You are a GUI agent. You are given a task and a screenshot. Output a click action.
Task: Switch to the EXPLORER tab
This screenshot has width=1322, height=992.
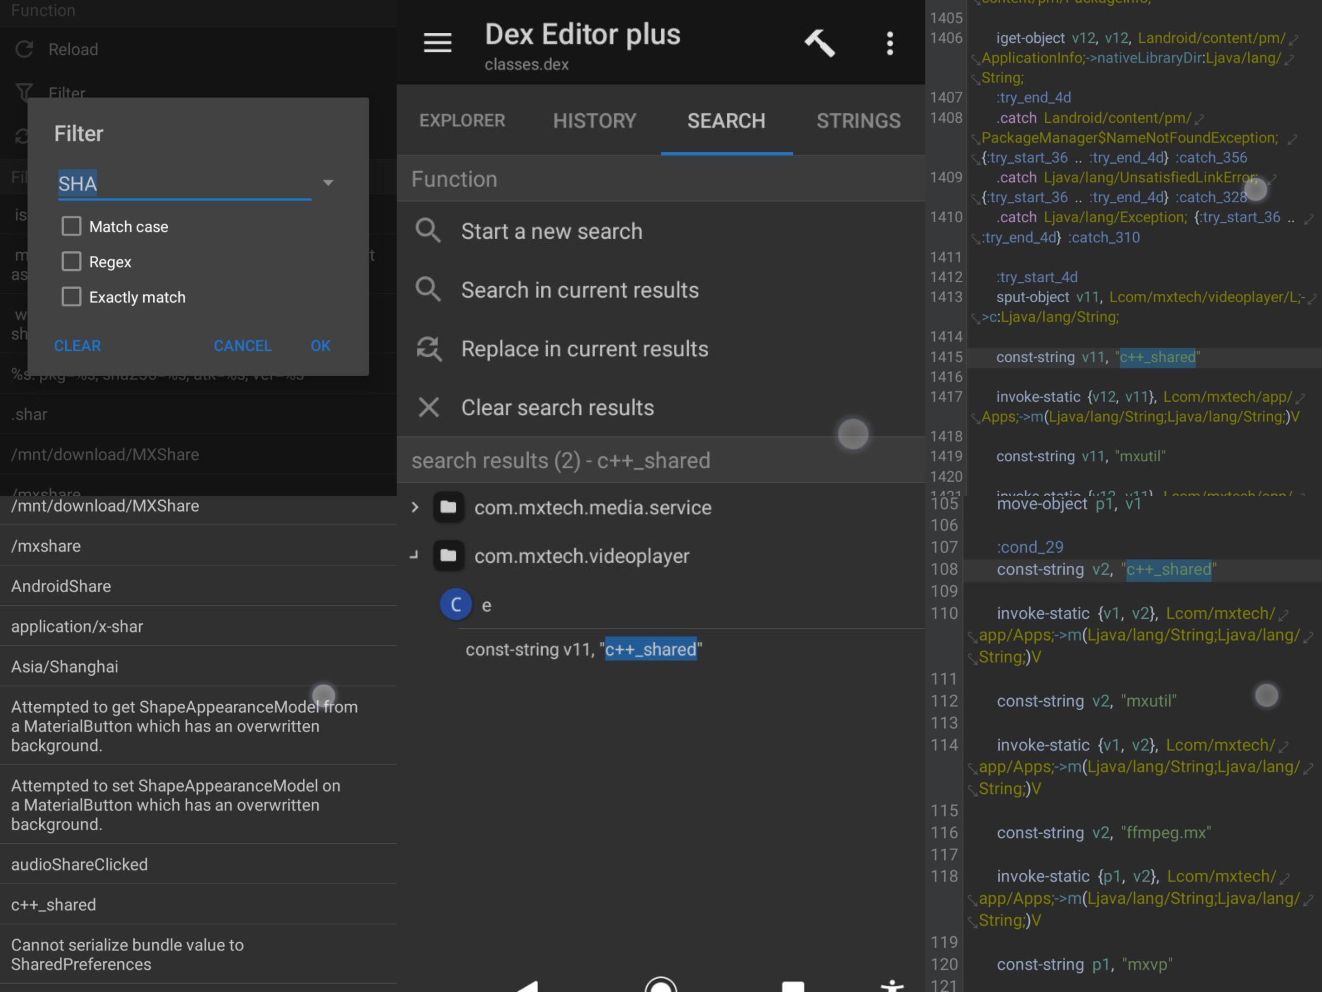[462, 121]
